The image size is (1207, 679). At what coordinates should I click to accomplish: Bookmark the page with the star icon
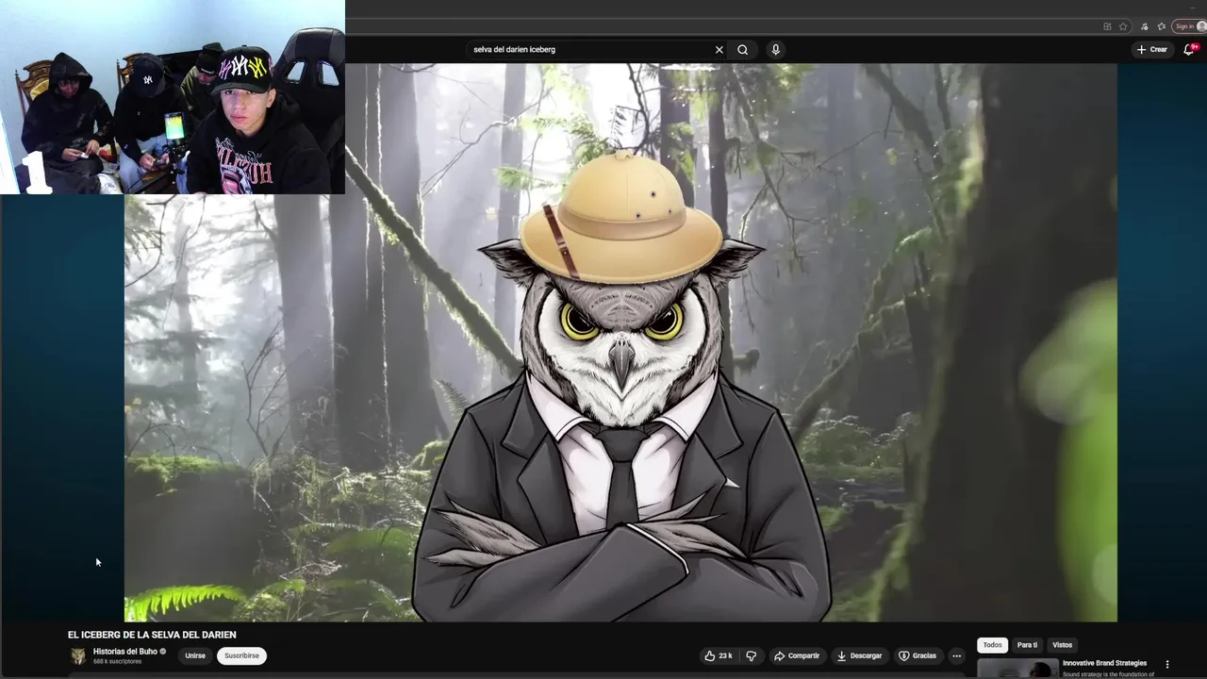click(x=1123, y=26)
